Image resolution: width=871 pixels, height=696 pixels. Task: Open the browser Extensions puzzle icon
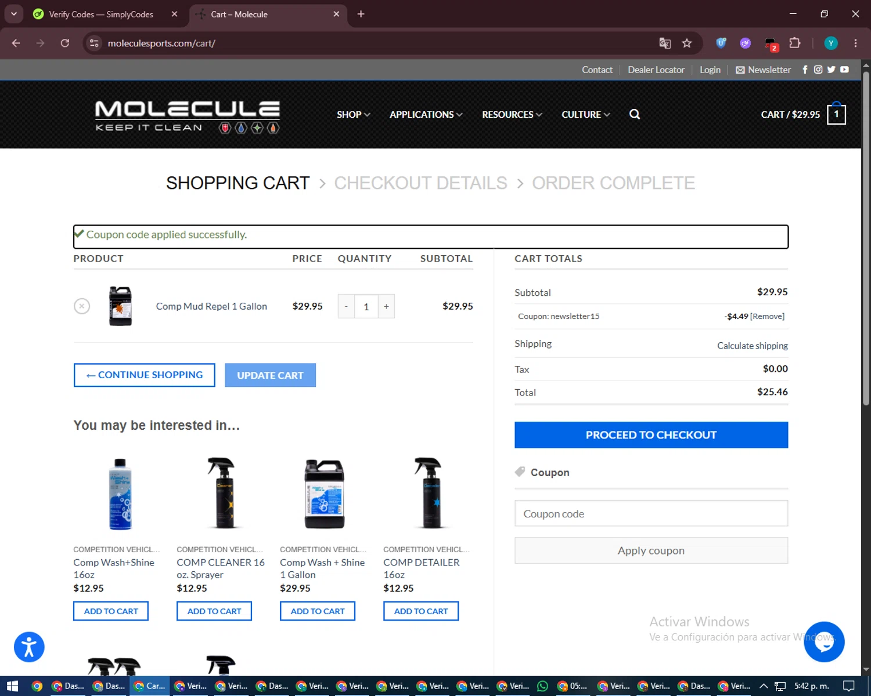coord(795,43)
